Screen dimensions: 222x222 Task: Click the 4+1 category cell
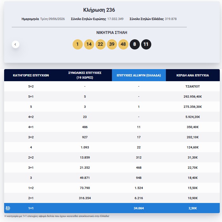[x=31, y=127]
